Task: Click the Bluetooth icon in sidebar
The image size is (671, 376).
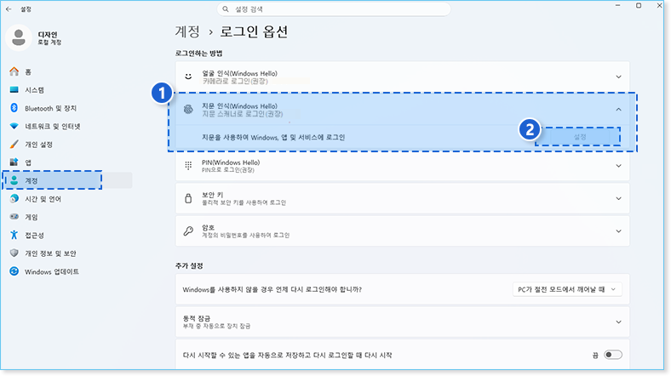Action: 14,108
